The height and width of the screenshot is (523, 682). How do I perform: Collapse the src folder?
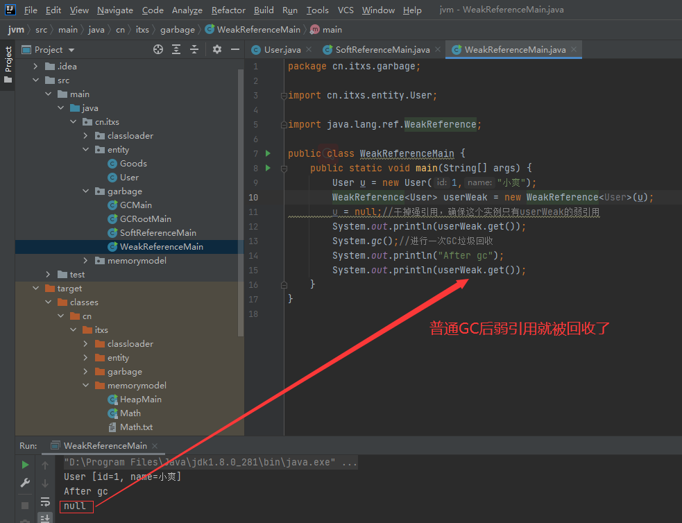tap(35, 80)
